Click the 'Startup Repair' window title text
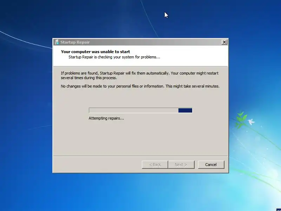The image size is (281, 211). coord(75,42)
